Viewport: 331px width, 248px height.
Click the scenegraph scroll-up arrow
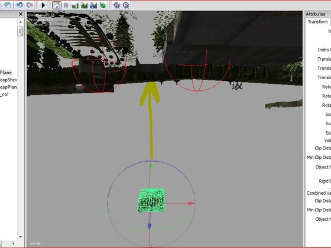(21, 22)
